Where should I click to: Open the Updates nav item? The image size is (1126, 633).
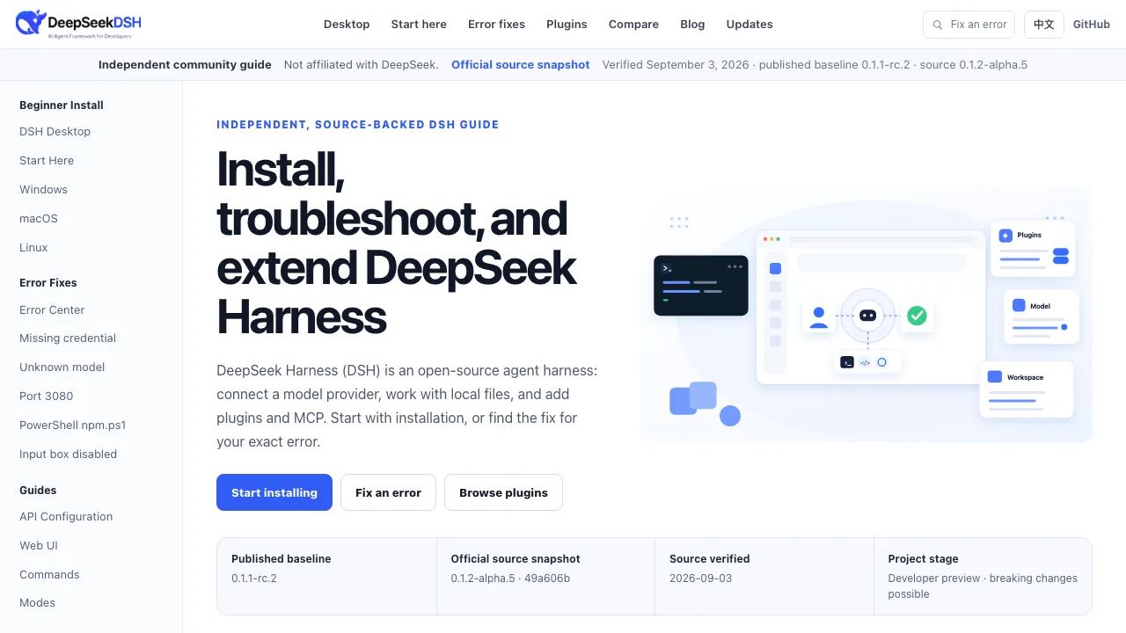tap(749, 25)
